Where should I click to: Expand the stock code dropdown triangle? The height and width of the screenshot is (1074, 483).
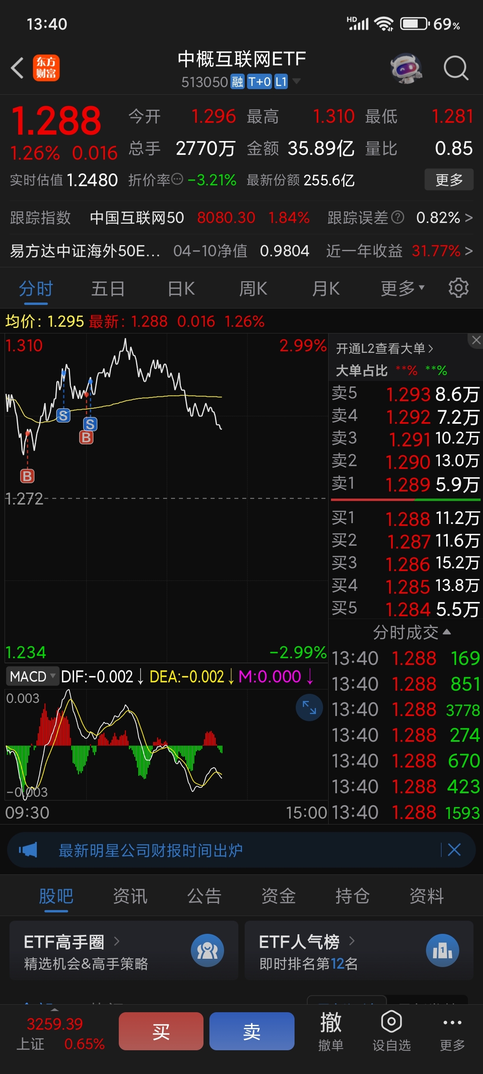pos(296,81)
